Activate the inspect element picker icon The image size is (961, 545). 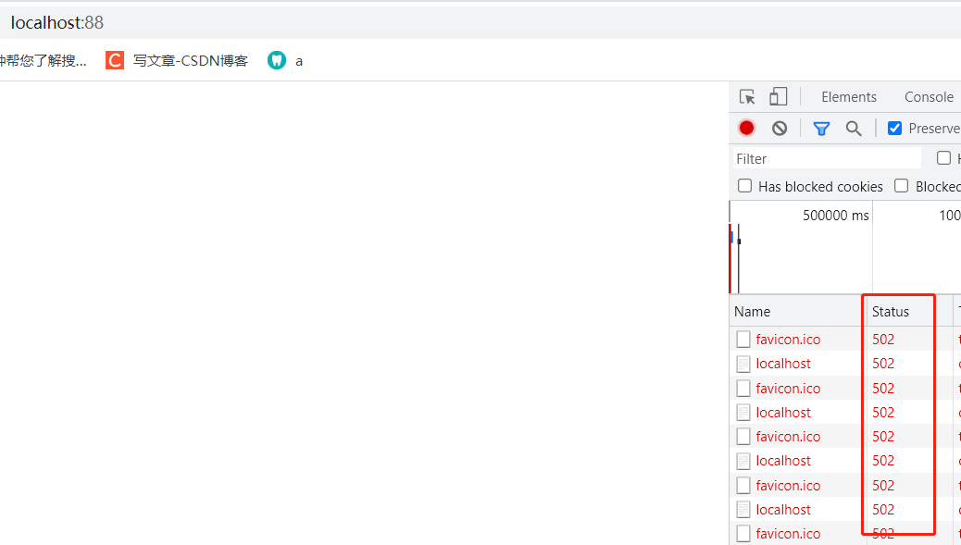tap(747, 97)
